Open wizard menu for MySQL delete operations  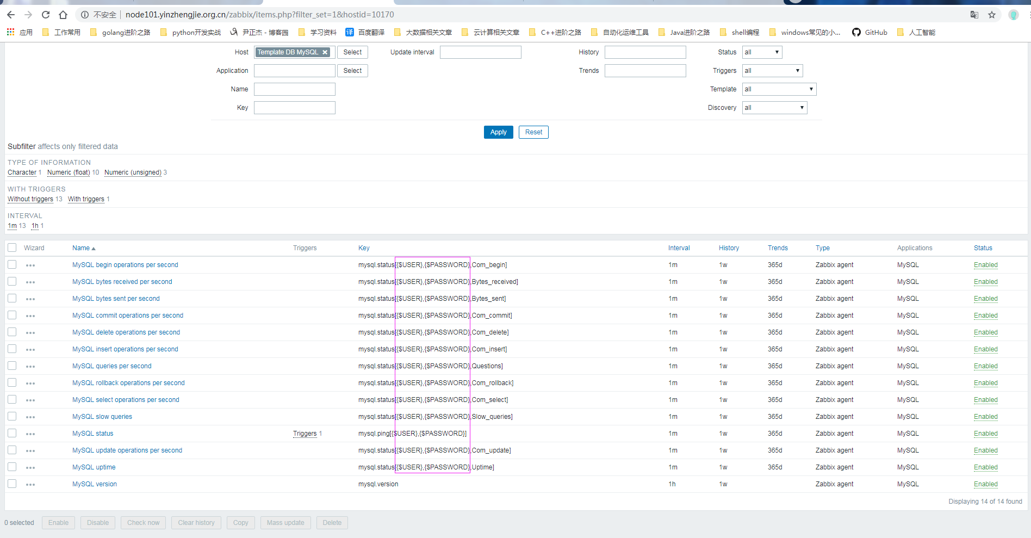click(x=30, y=333)
